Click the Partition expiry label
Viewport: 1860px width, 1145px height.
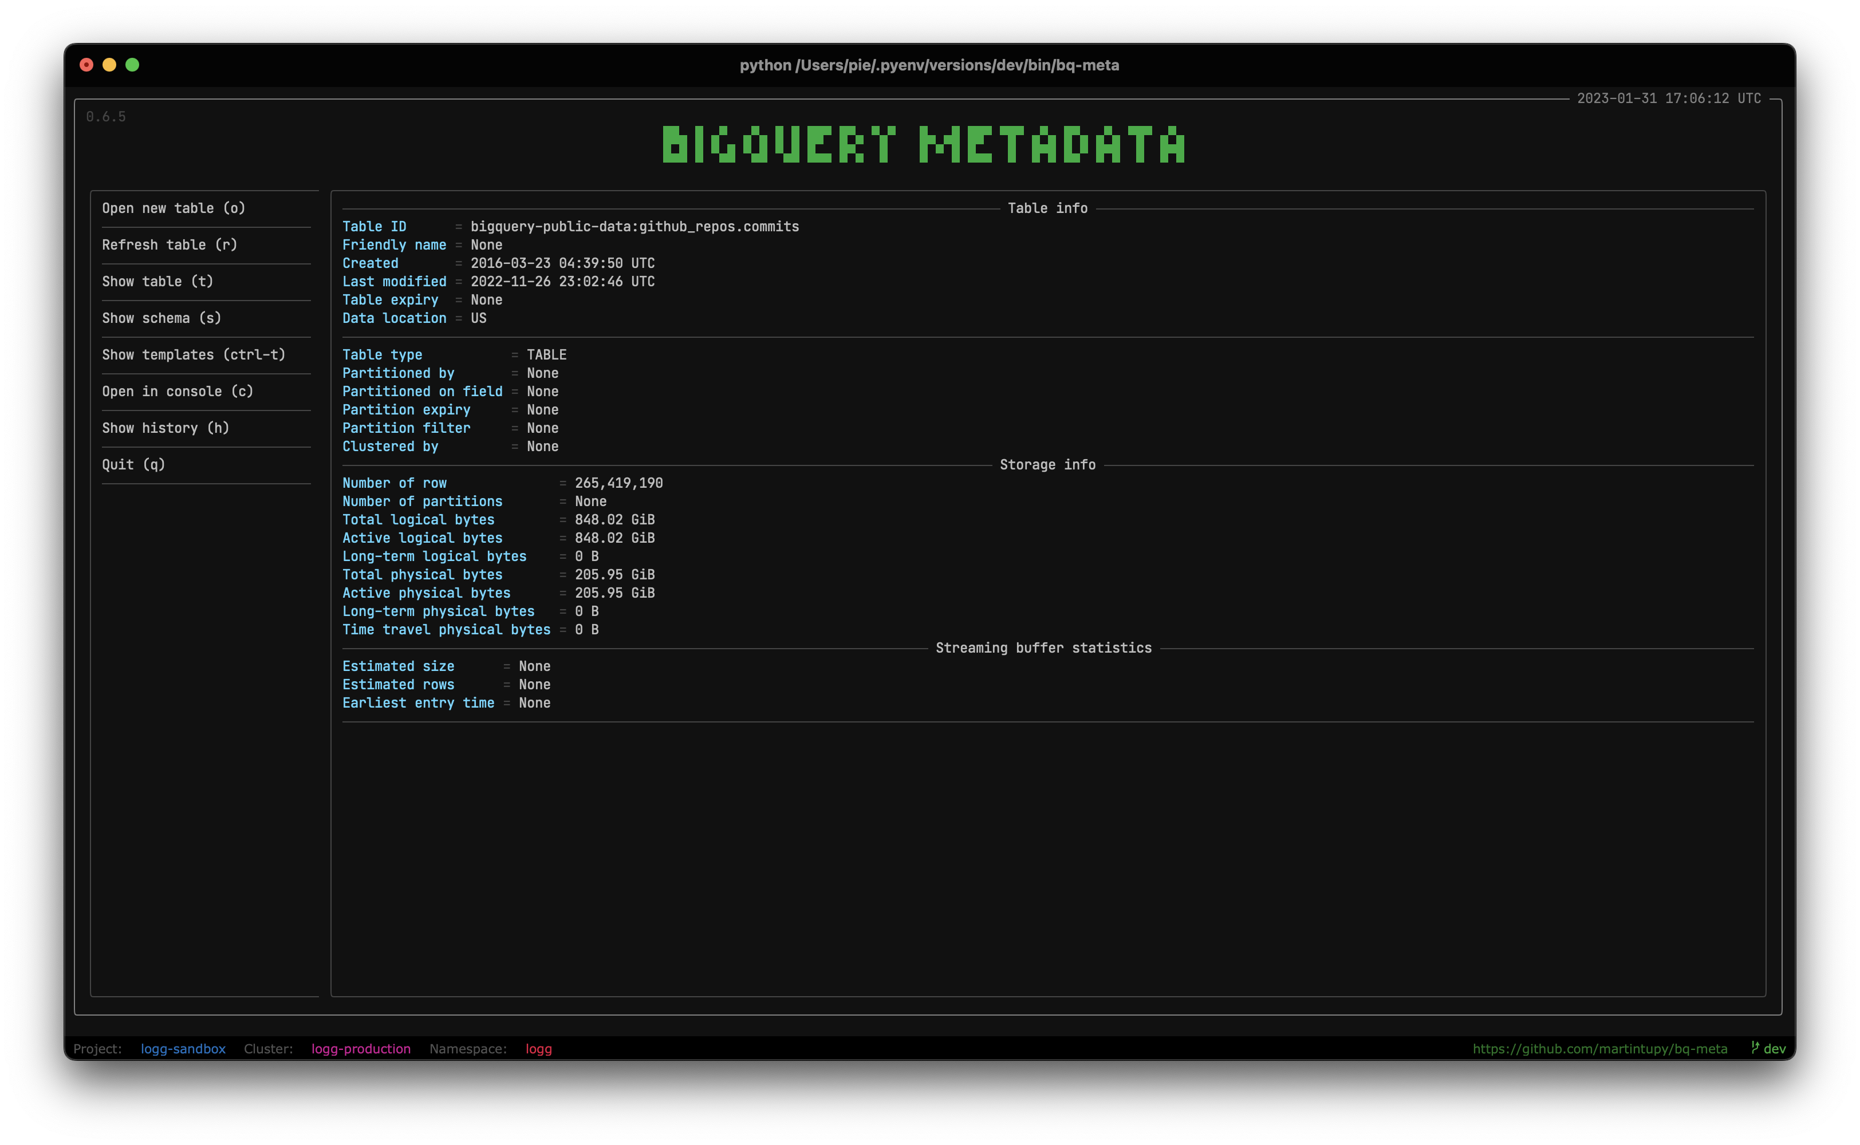[407, 410]
